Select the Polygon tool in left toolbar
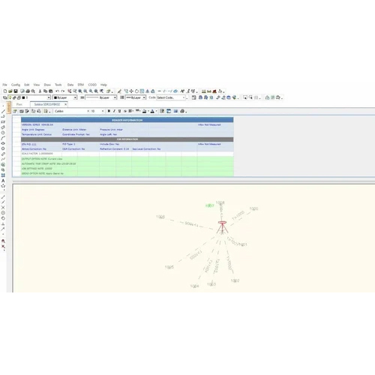 coord(3,148)
